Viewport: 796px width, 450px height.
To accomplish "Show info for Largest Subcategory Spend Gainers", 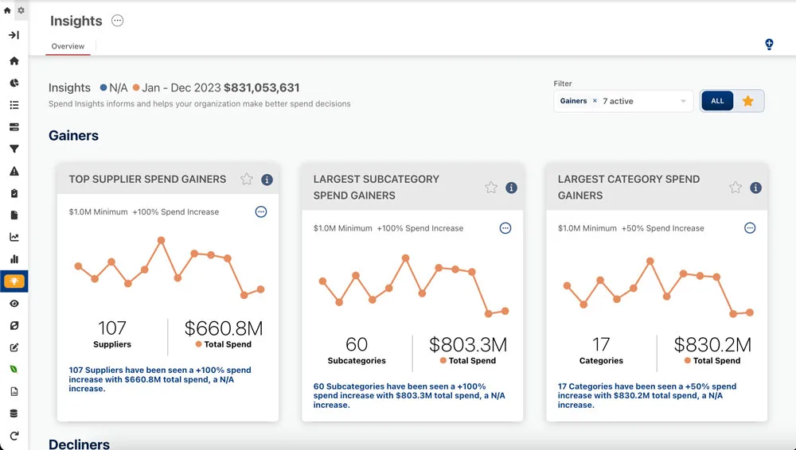I will [511, 188].
